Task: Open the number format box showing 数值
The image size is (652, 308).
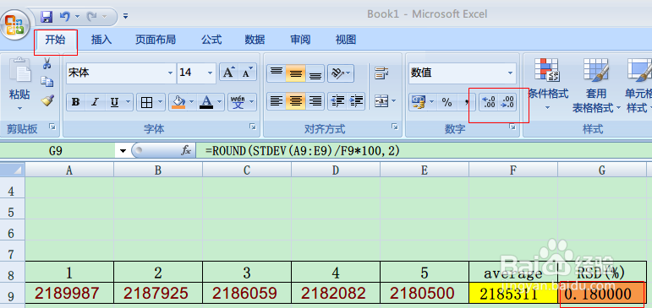Action: click(x=463, y=73)
